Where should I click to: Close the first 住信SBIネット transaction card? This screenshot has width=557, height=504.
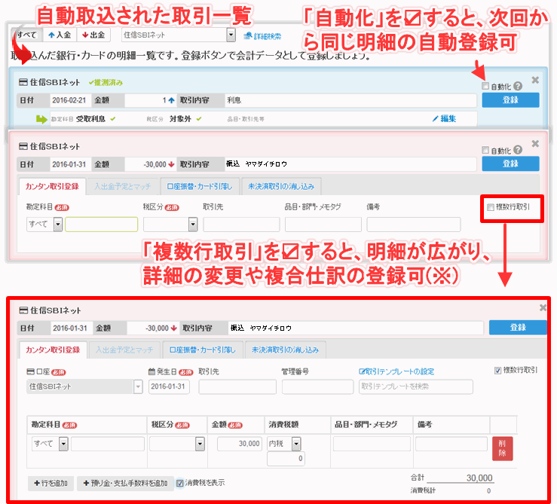tap(535, 80)
